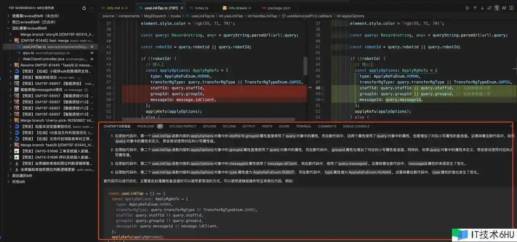Click the TS file icon beside qiyu.ts

tap(19, 53)
